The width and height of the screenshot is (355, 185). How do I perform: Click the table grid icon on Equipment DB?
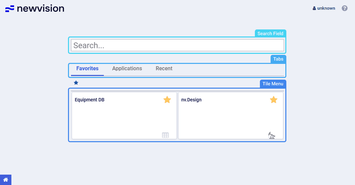click(x=165, y=135)
